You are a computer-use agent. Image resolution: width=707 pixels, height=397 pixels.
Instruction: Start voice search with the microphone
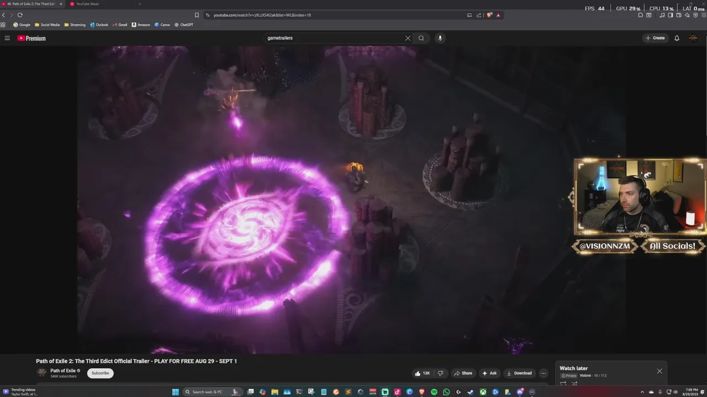[x=440, y=38]
